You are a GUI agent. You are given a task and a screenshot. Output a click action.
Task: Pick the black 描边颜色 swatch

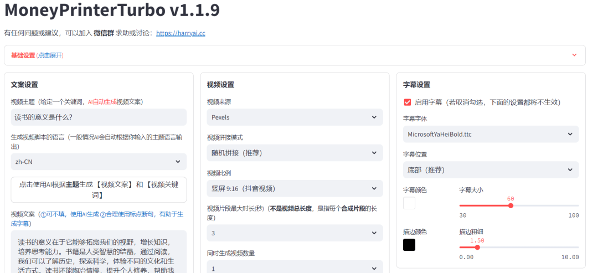point(409,245)
